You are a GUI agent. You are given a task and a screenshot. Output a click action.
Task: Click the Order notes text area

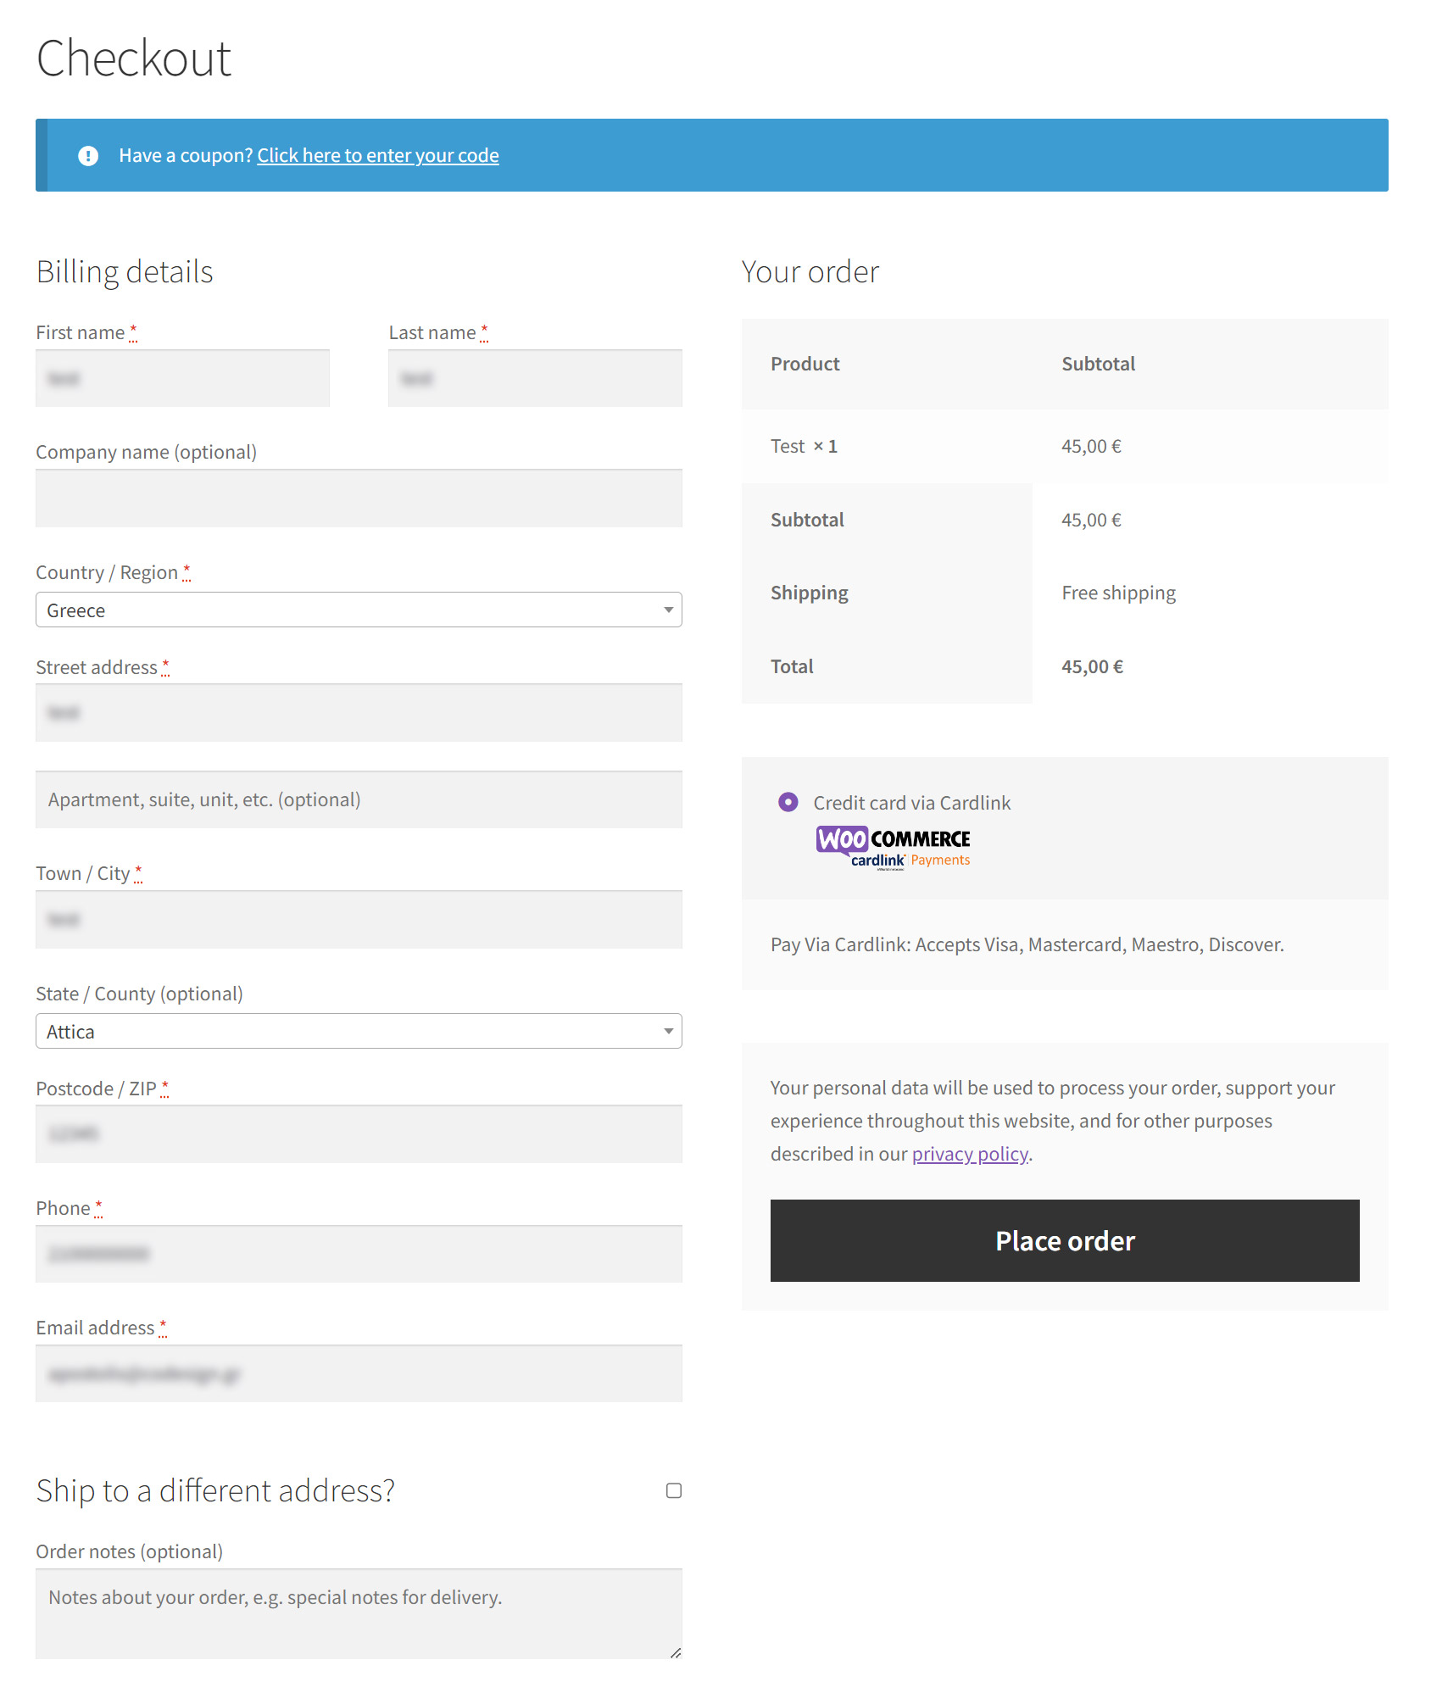click(x=359, y=1613)
